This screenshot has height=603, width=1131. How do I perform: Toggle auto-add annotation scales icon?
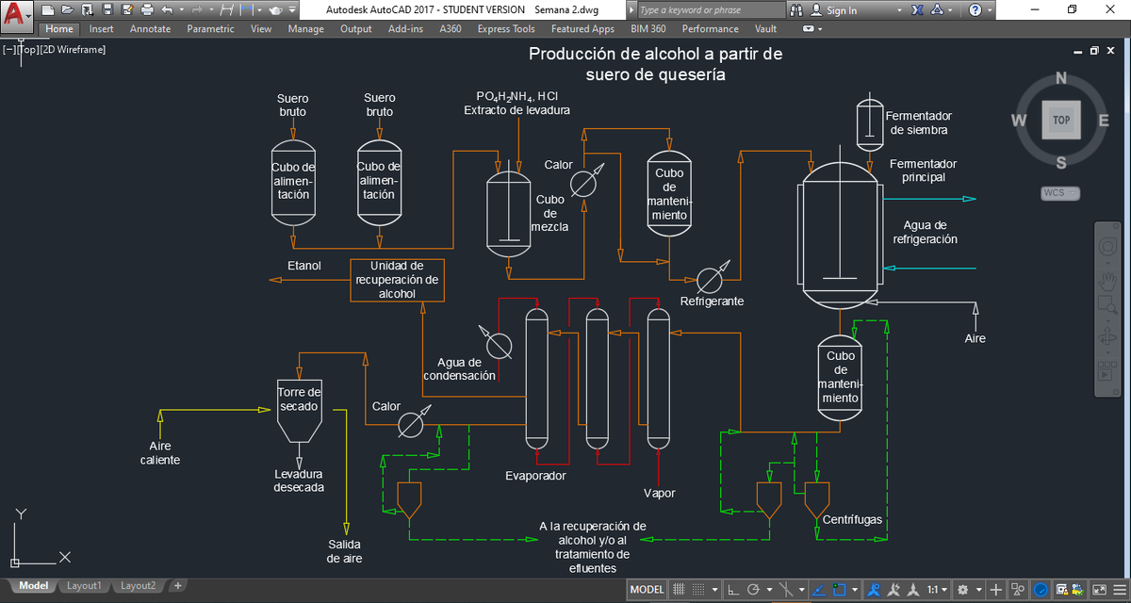pos(893,589)
